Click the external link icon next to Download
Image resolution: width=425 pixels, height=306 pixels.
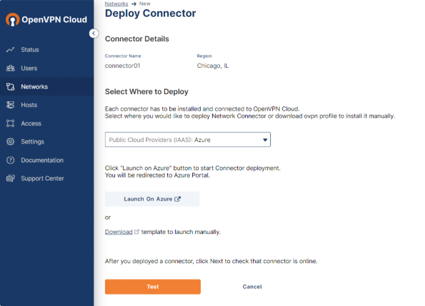pyautogui.click(x=137, y=232)
